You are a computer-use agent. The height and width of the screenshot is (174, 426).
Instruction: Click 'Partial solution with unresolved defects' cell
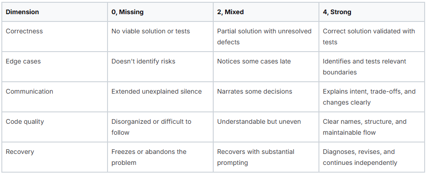[x=266, y=37]
